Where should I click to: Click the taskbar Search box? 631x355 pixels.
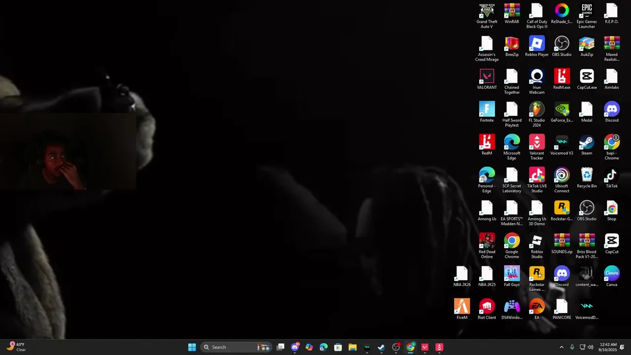tap(236, 347)
